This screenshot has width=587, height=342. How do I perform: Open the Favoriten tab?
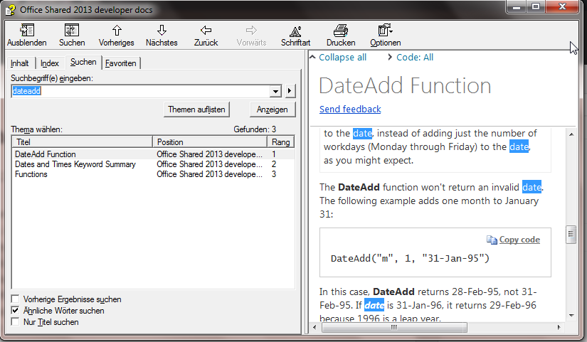(x=120, y=63)
